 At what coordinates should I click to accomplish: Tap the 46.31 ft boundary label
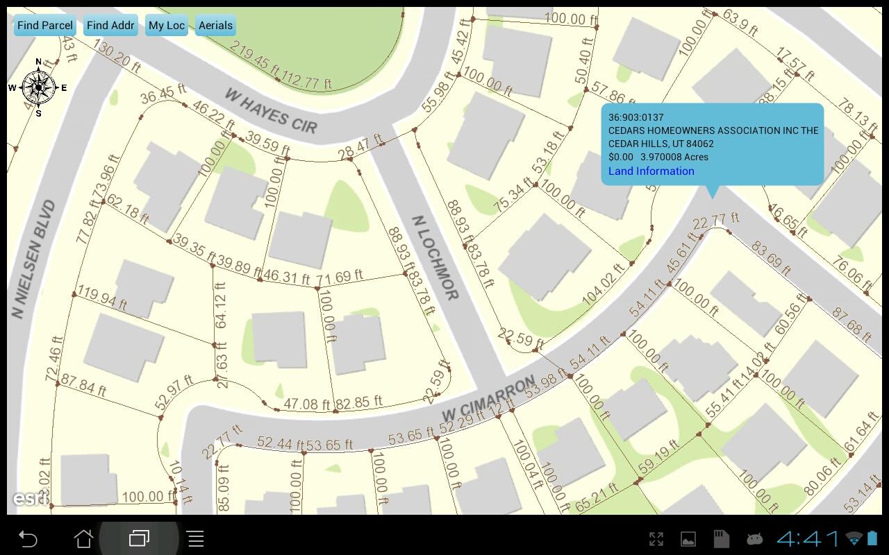pos(286,278)
